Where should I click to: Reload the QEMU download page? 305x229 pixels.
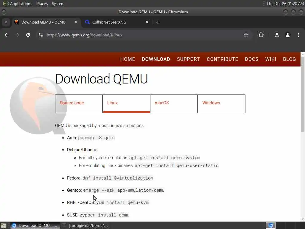point(28,35)
